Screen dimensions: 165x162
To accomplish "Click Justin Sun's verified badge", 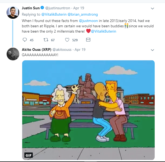I will point(42,8).
